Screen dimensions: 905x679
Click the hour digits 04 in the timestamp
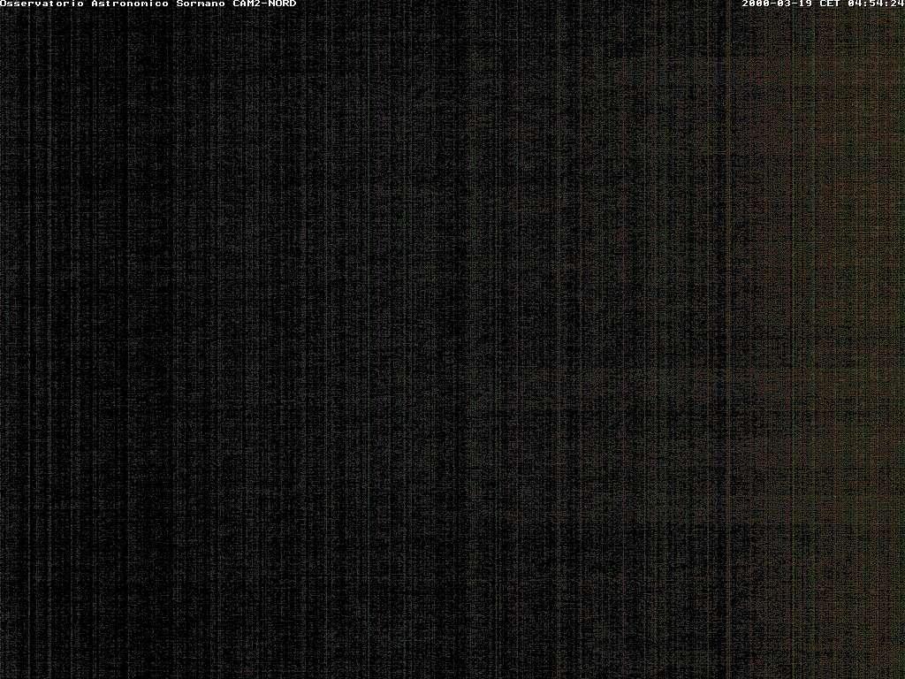point(854,4)
